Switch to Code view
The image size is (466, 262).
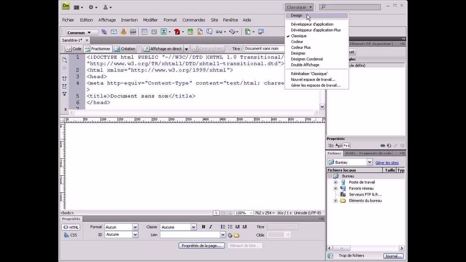74,49
